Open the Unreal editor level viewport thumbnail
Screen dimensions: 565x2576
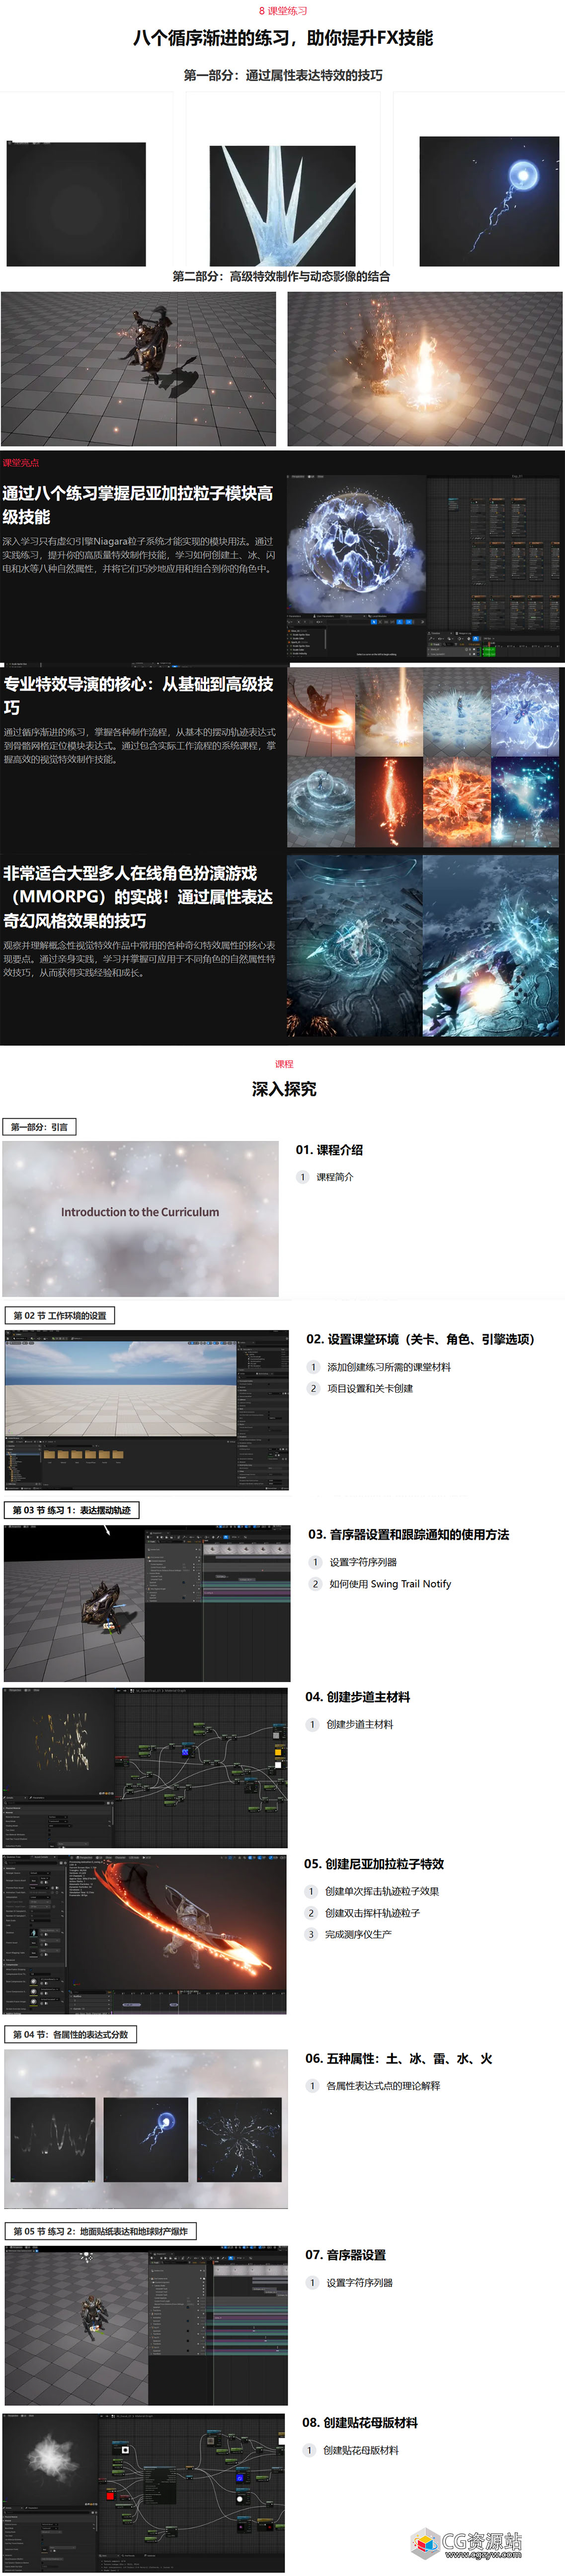147,1410
